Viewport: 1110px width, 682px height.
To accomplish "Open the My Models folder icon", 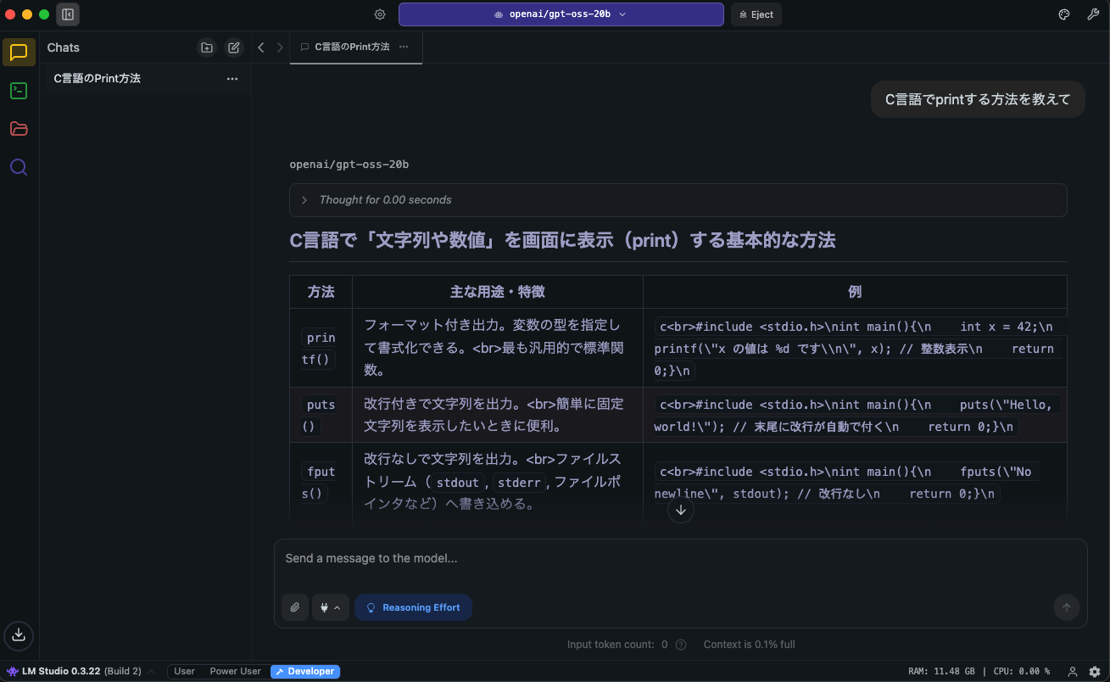I will (x=19, y=129).
